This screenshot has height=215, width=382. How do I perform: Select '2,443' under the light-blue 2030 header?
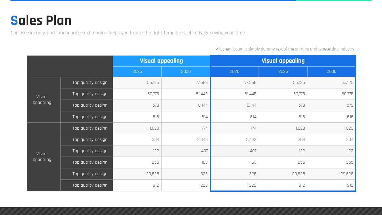point(203,139)
